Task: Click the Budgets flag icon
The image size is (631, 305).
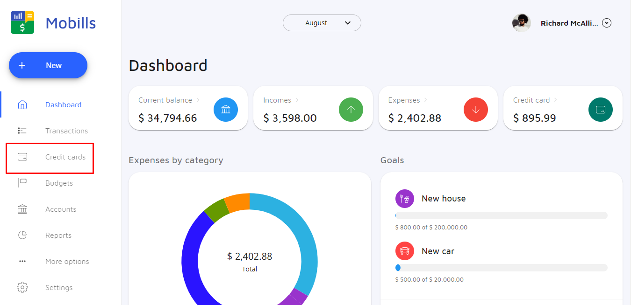Action: point(22,183)
